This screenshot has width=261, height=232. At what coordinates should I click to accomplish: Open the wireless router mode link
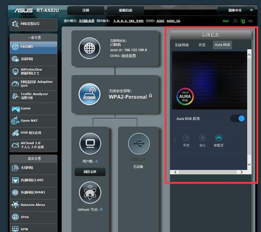click(86, 21)
